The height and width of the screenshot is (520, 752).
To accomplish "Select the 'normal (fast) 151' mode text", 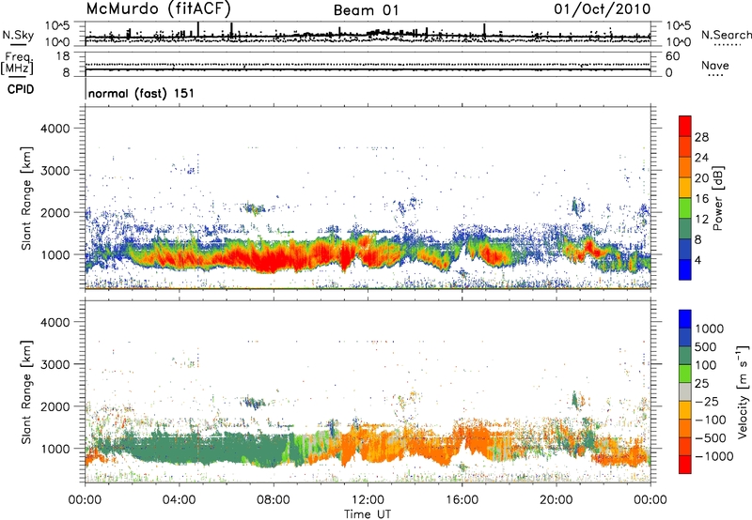I will pos(141,93).
